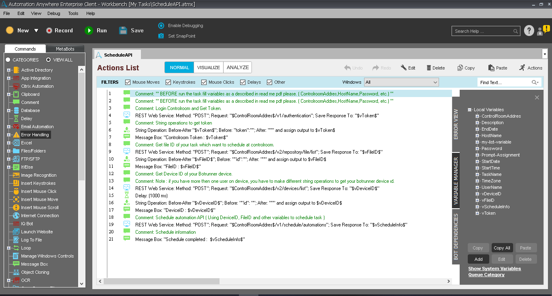Toggle the Mouse Clicks filter checkbox
552x296 pixels.
point(204,82)
